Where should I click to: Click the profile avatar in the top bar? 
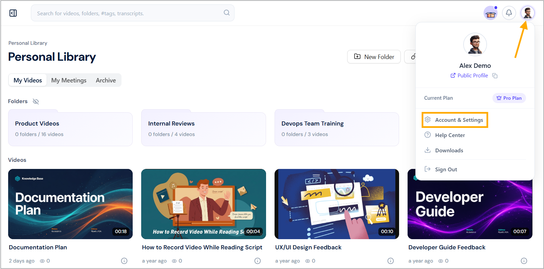click(x=527, y=13)
